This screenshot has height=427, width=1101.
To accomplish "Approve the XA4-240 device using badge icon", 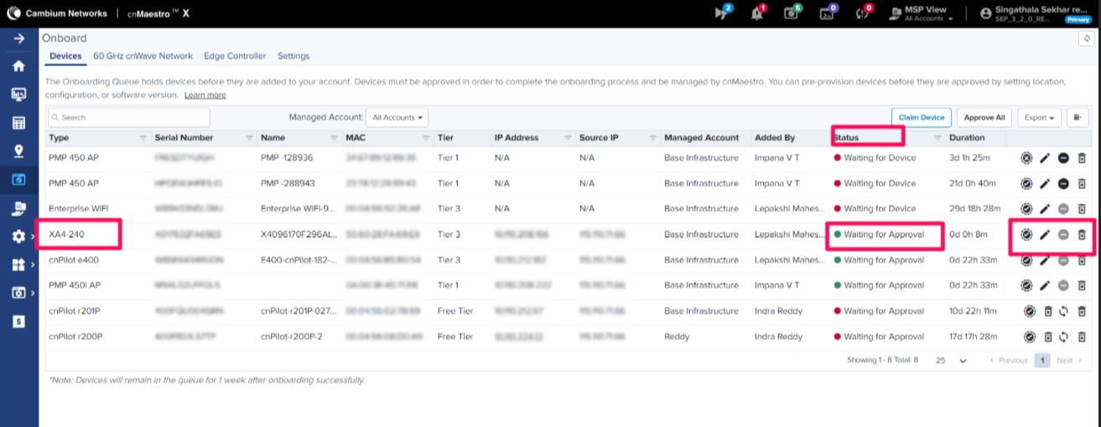I will [1026, 235].
